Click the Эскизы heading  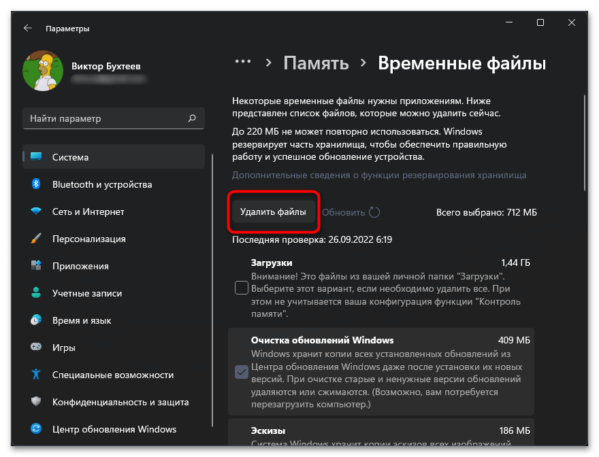pos(268,430)
